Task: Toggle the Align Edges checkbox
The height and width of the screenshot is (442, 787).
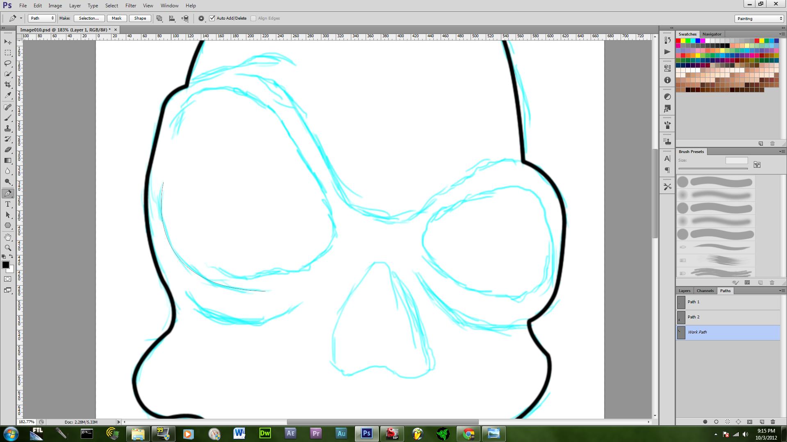Action: point(253,18)
